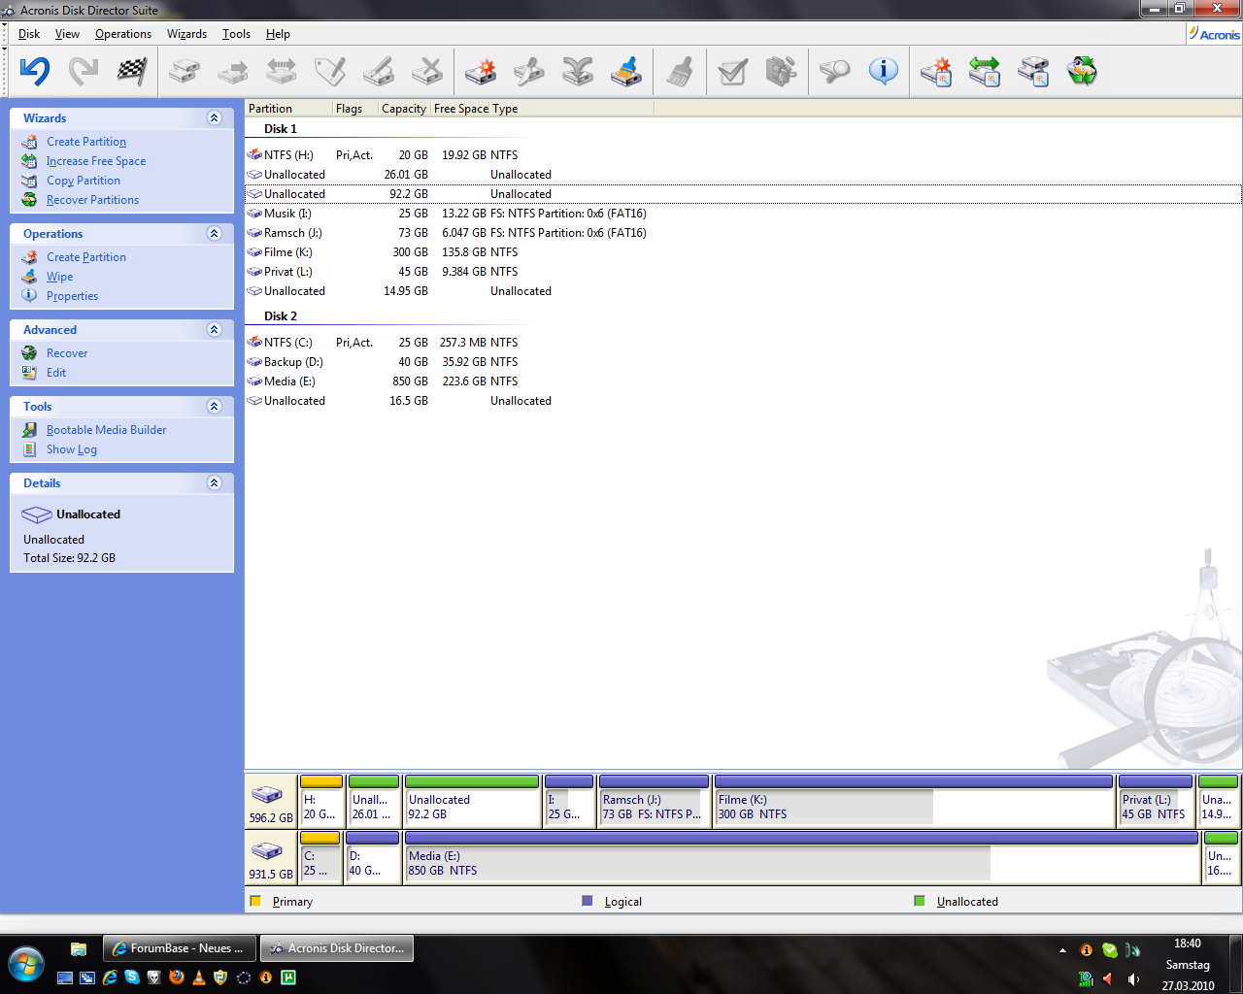
Task: Click Copy Partition wizard link
Action: click(x=84, y=181)
